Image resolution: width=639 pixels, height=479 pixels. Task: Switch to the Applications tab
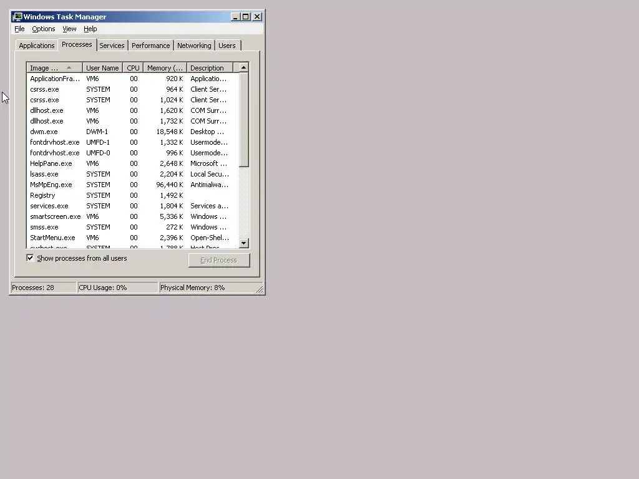coord(37,46)
